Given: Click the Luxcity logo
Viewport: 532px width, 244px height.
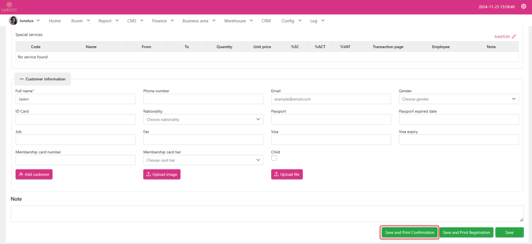Looking at the screenshot, I should coord(8,7).
